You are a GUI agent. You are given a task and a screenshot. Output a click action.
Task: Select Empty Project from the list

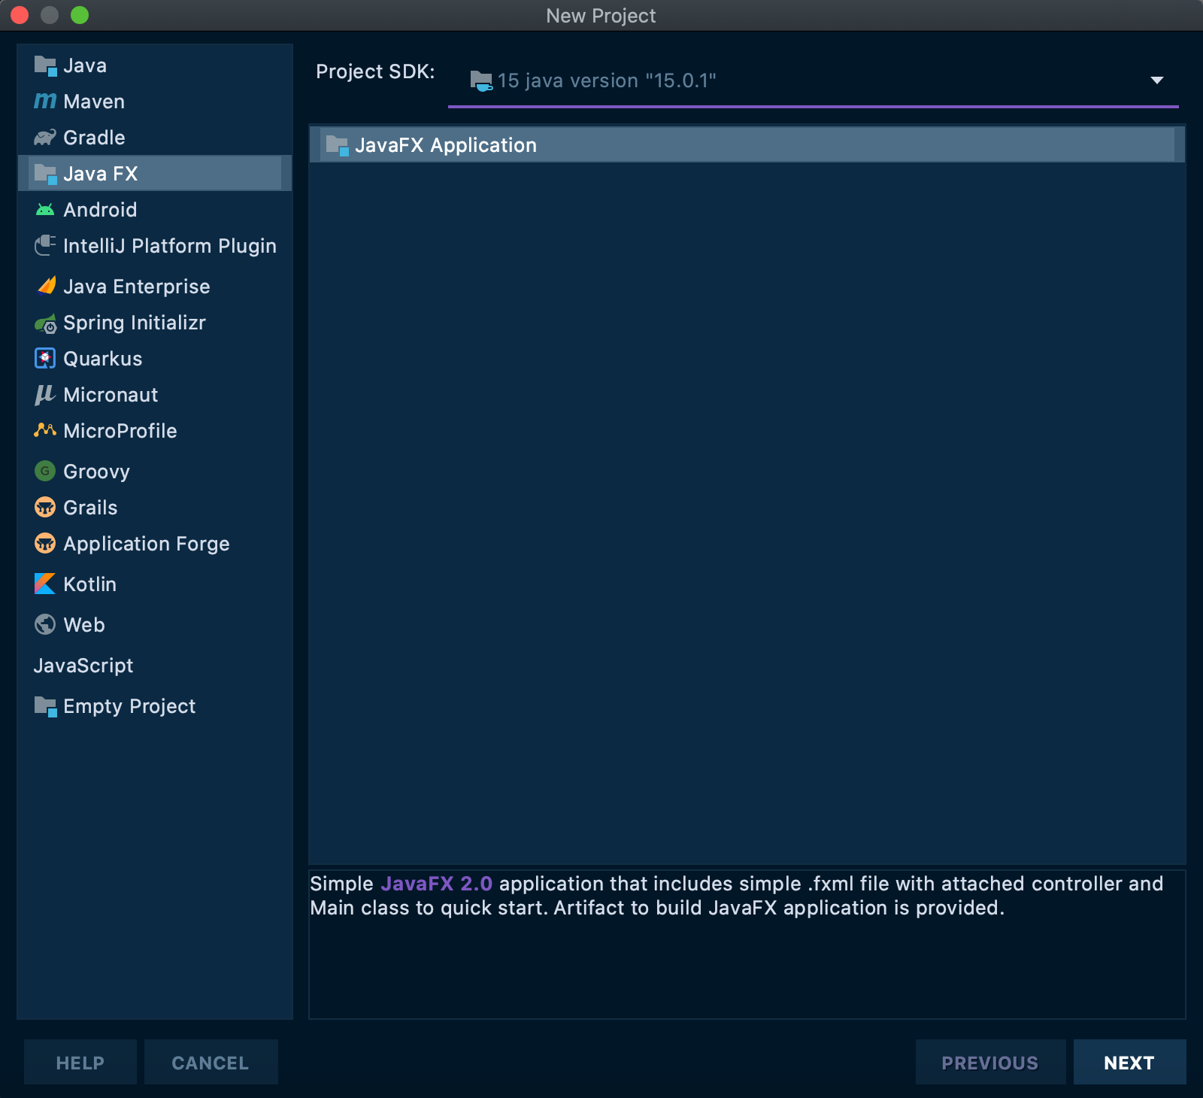129,706
